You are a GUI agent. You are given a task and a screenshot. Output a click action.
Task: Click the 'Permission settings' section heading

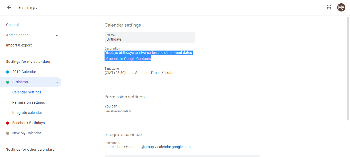pos(125,97)
